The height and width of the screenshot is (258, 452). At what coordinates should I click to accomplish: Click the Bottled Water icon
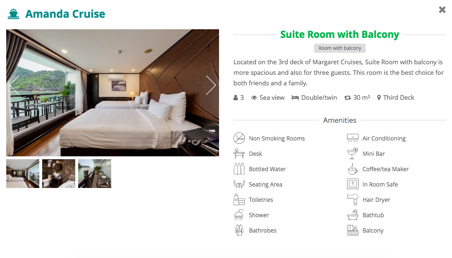click(239, 169)
